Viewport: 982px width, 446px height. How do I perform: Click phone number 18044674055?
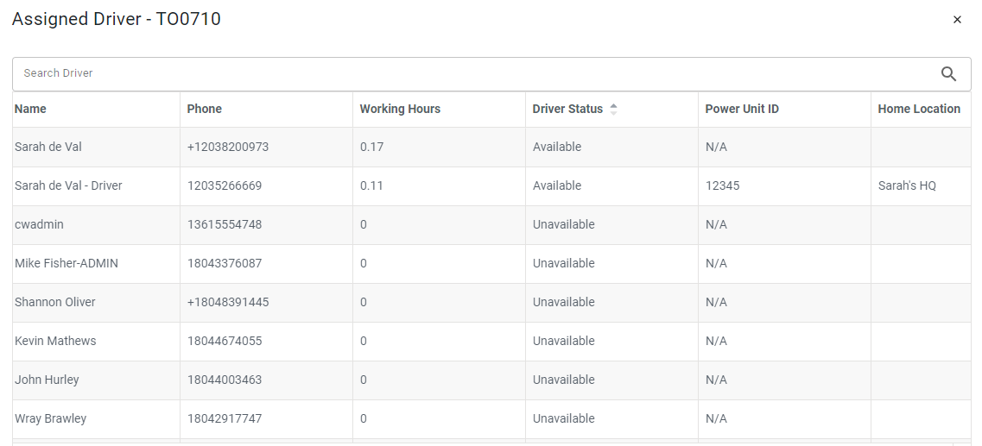coord(225,341)
